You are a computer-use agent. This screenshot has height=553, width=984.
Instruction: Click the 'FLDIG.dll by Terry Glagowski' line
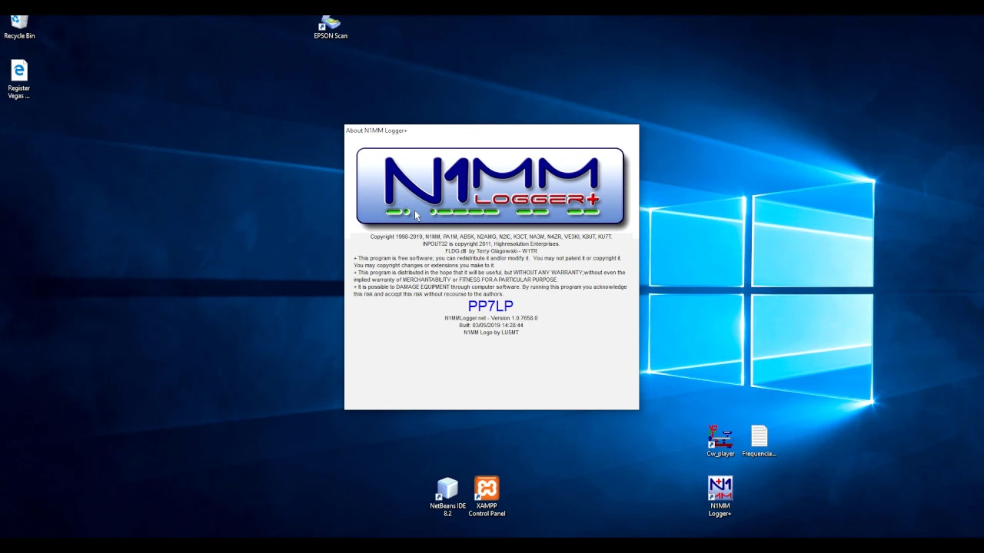click(490, 251)
